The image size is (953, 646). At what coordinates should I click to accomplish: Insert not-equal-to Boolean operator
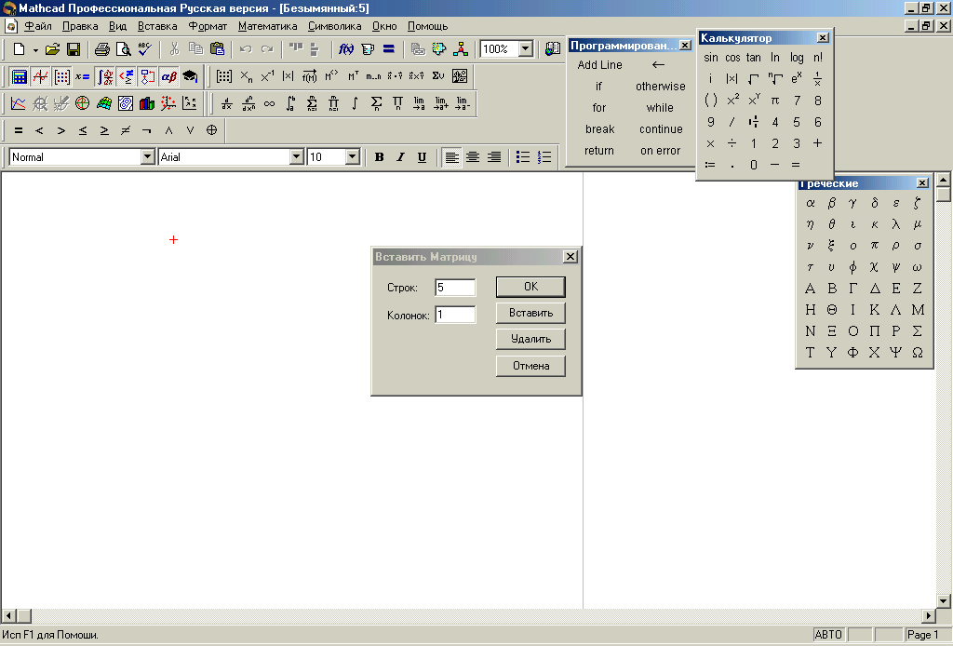point(126,130)
